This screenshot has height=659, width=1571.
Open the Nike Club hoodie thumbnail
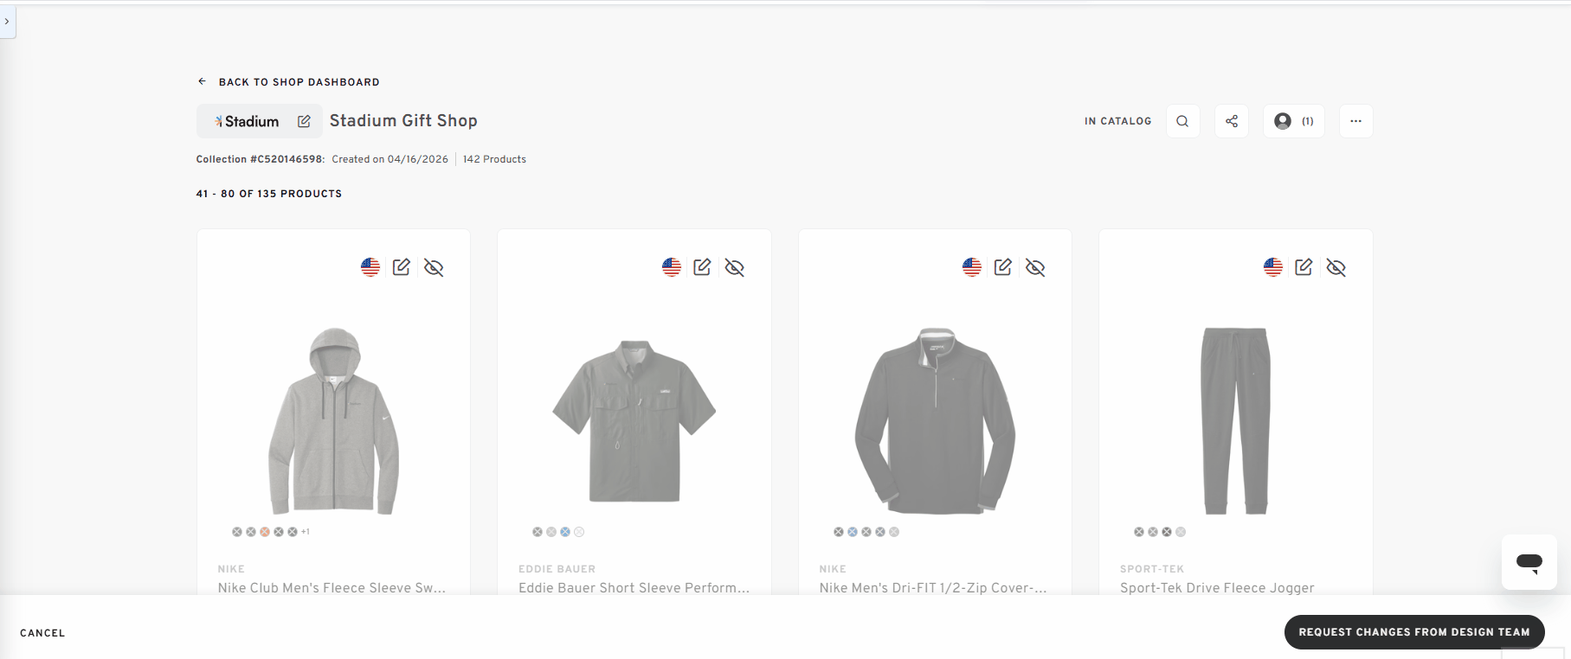tap(334, 421)
